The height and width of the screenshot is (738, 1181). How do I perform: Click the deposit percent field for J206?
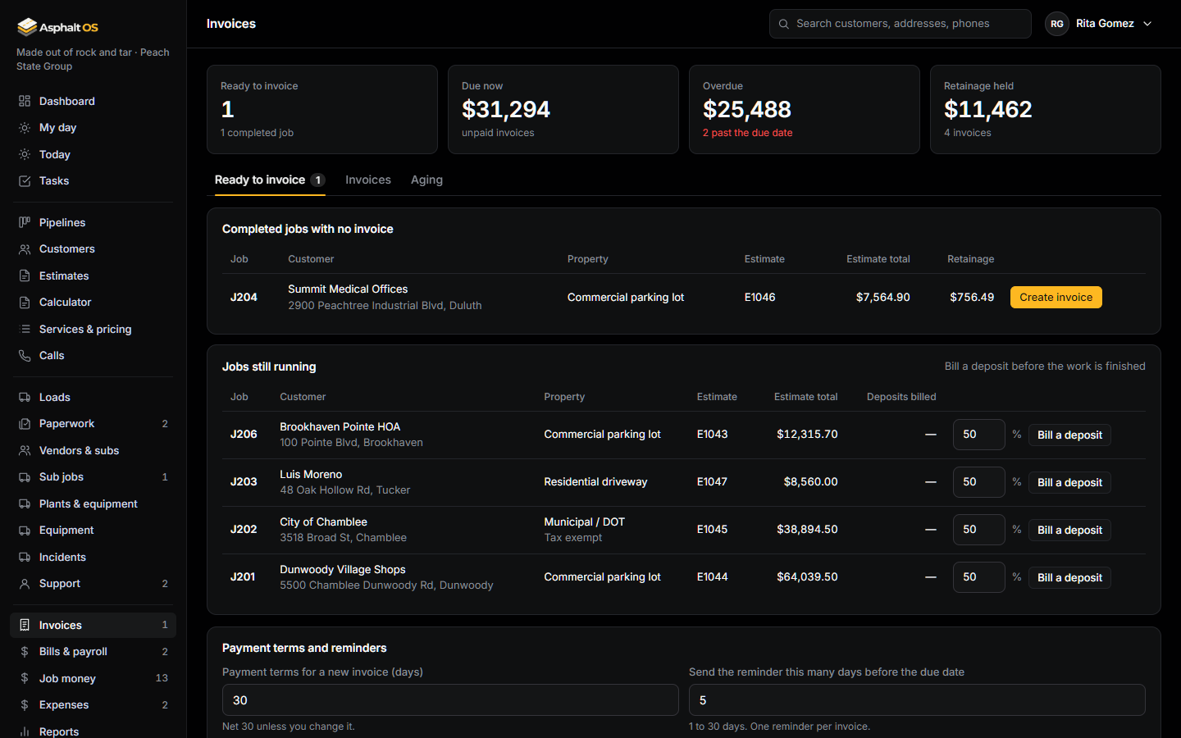(979, 435)
